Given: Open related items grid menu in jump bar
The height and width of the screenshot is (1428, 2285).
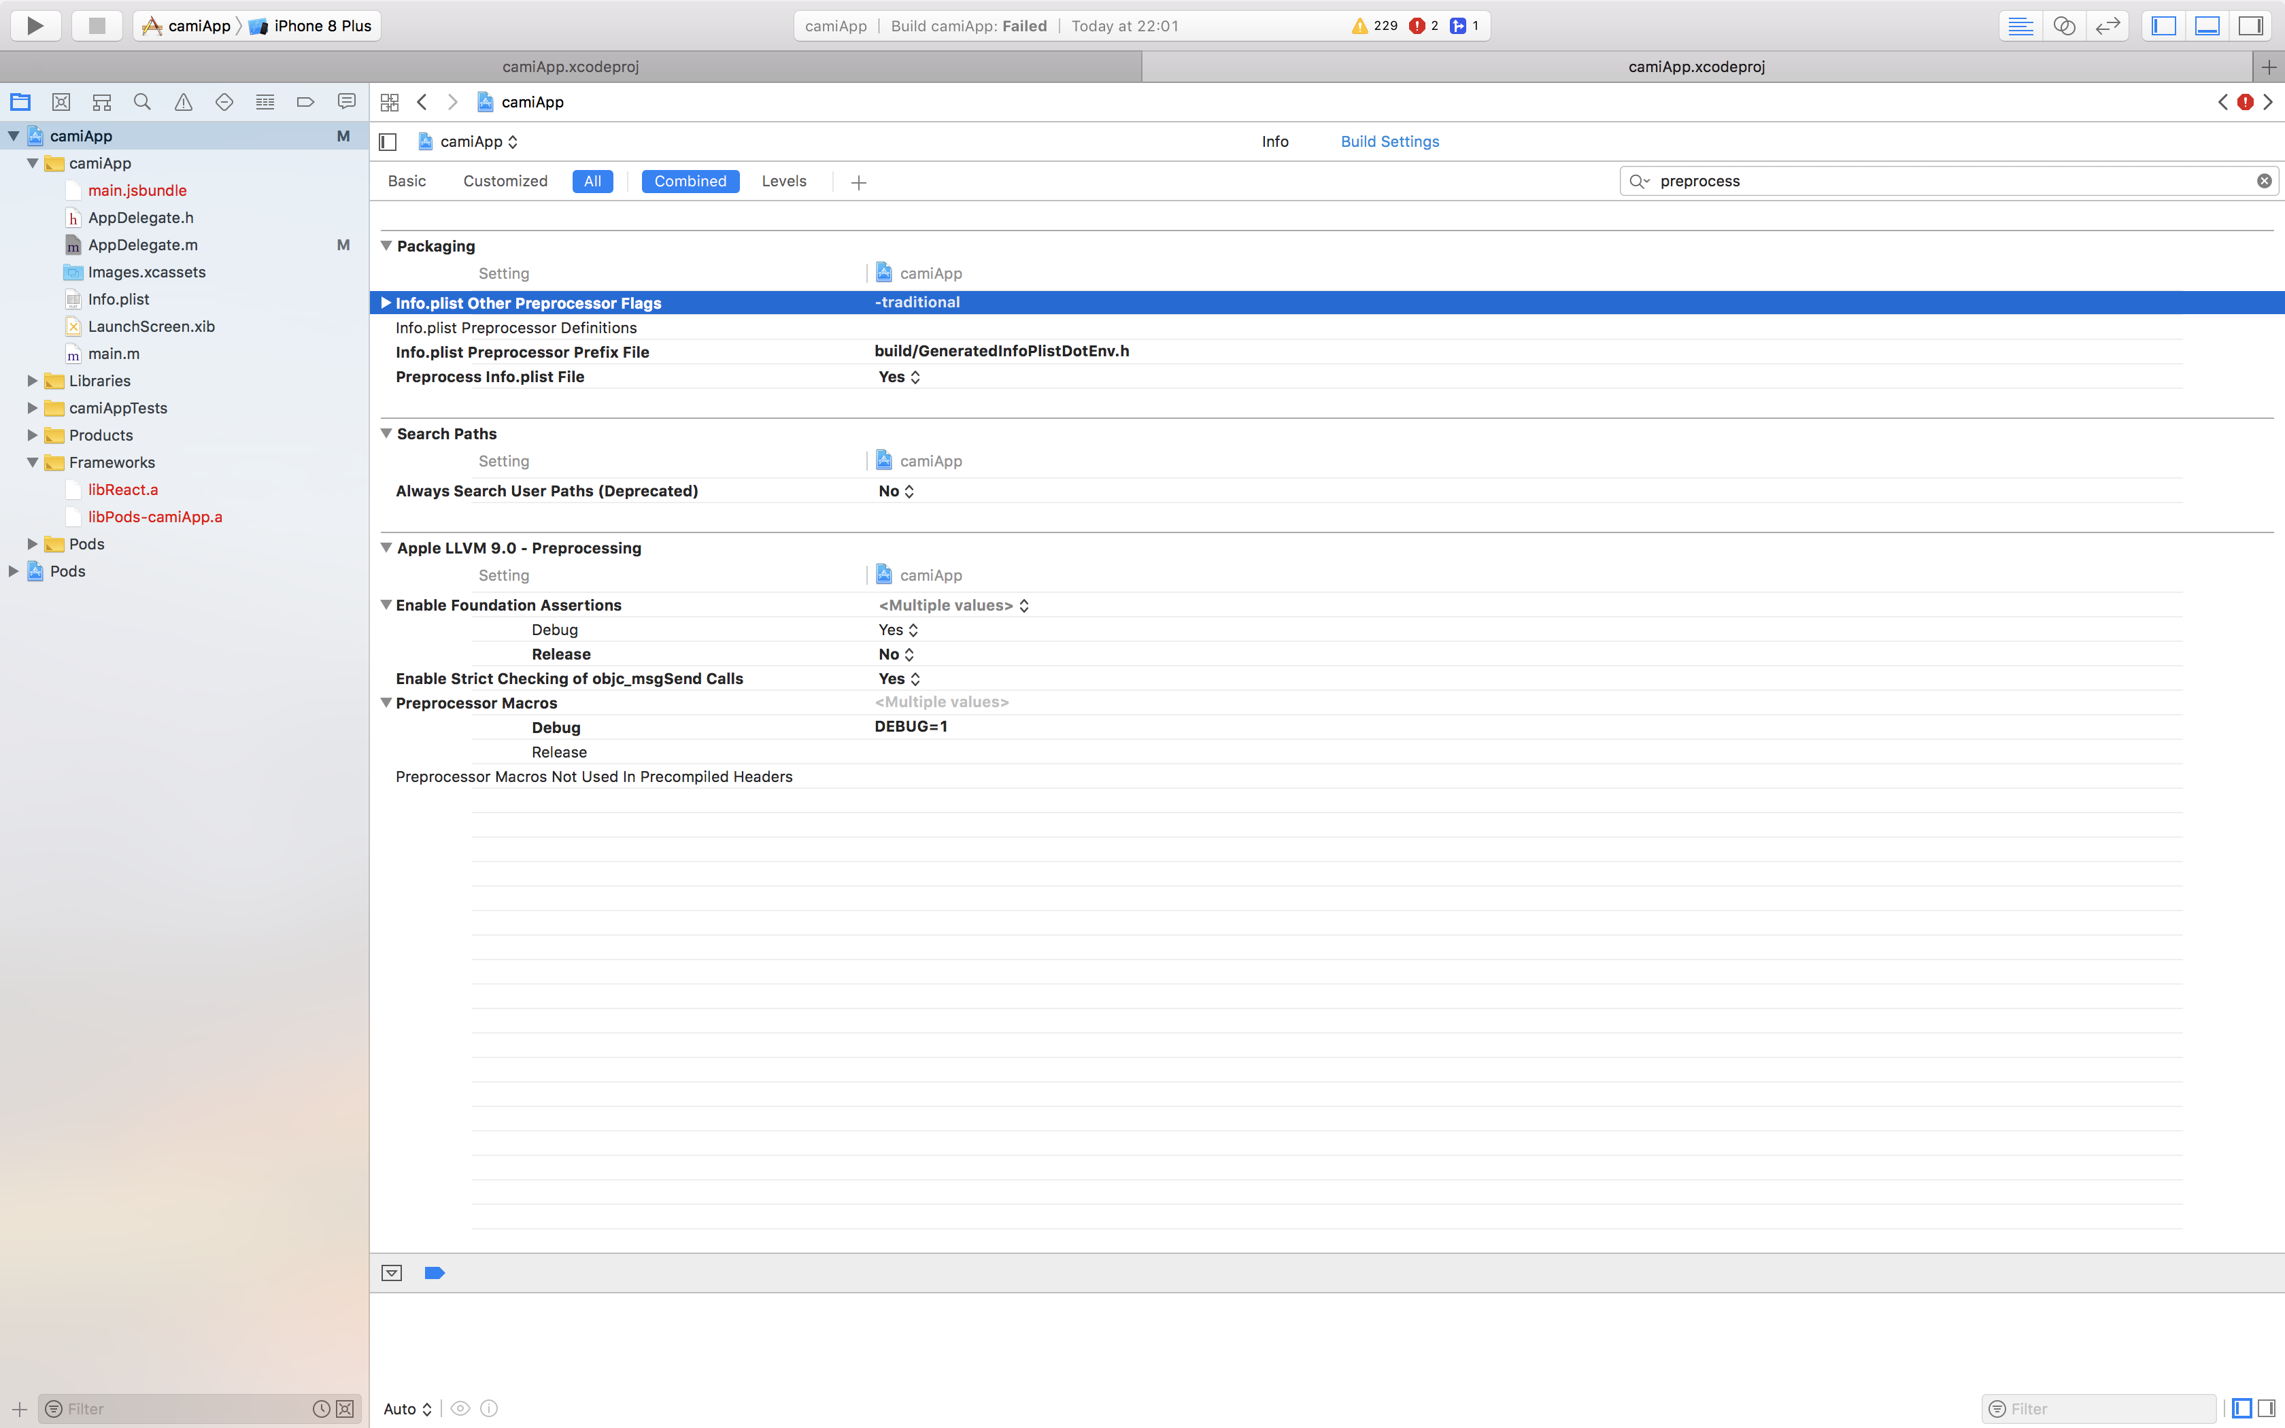Looking at the screenshot, I should click(389, 102).
